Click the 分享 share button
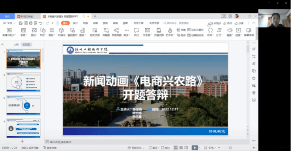 pos(239,23)
